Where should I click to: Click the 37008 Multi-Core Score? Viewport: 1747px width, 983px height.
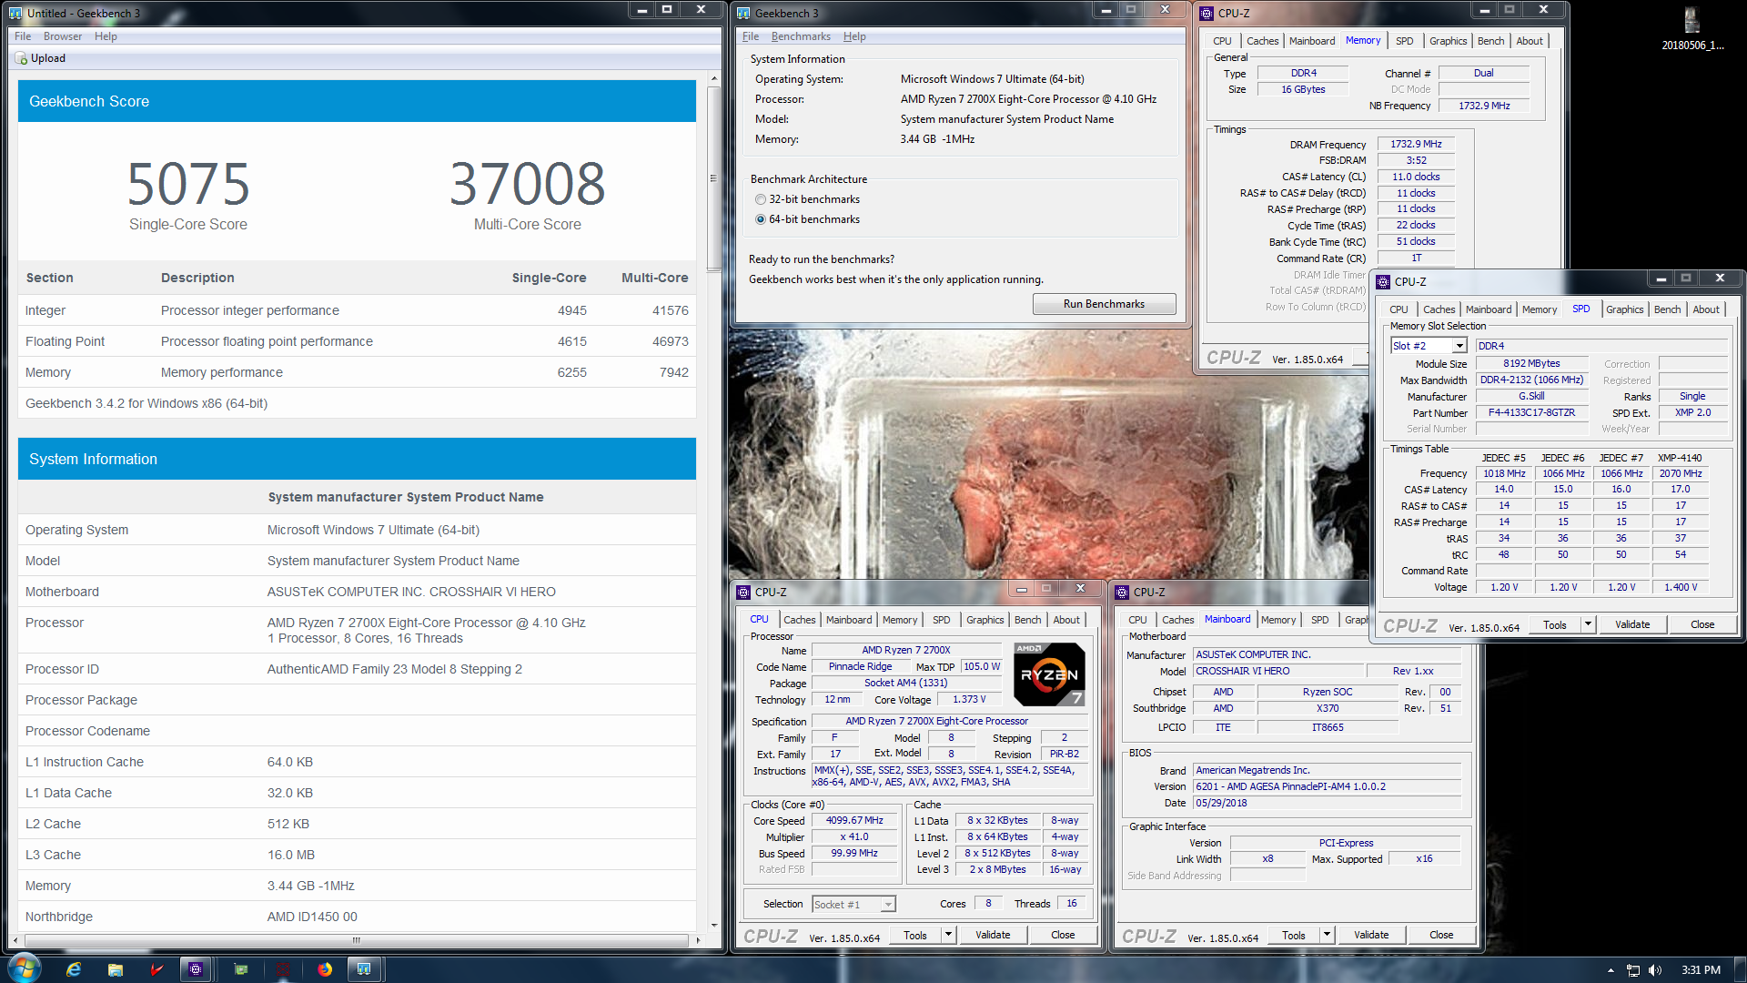[527, 184]
